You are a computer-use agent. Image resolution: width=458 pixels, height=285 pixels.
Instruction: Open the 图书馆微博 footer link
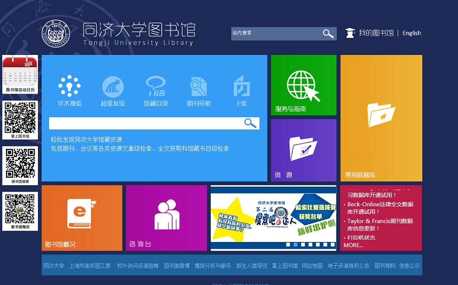[x=177, y=266]
